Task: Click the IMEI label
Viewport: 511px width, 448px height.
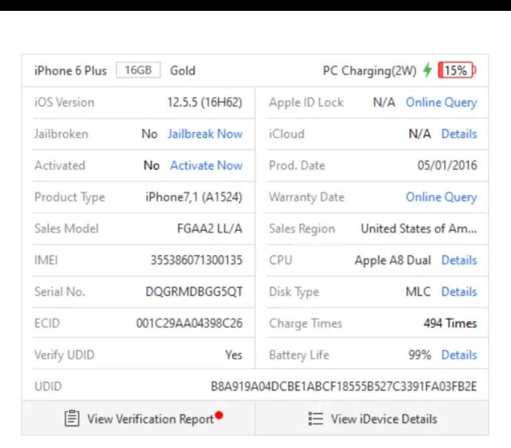Action: 46,260
